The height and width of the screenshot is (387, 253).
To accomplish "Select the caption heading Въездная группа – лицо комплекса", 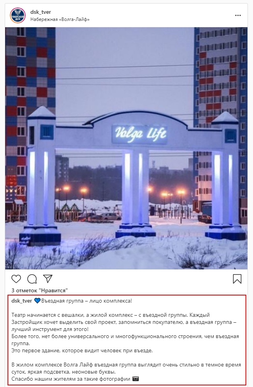I will tap(87, 301).
